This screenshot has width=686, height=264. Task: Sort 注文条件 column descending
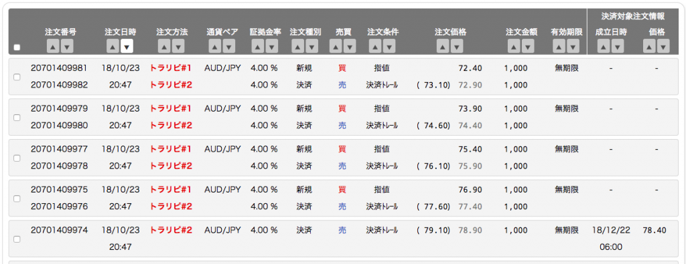point(389,46)
